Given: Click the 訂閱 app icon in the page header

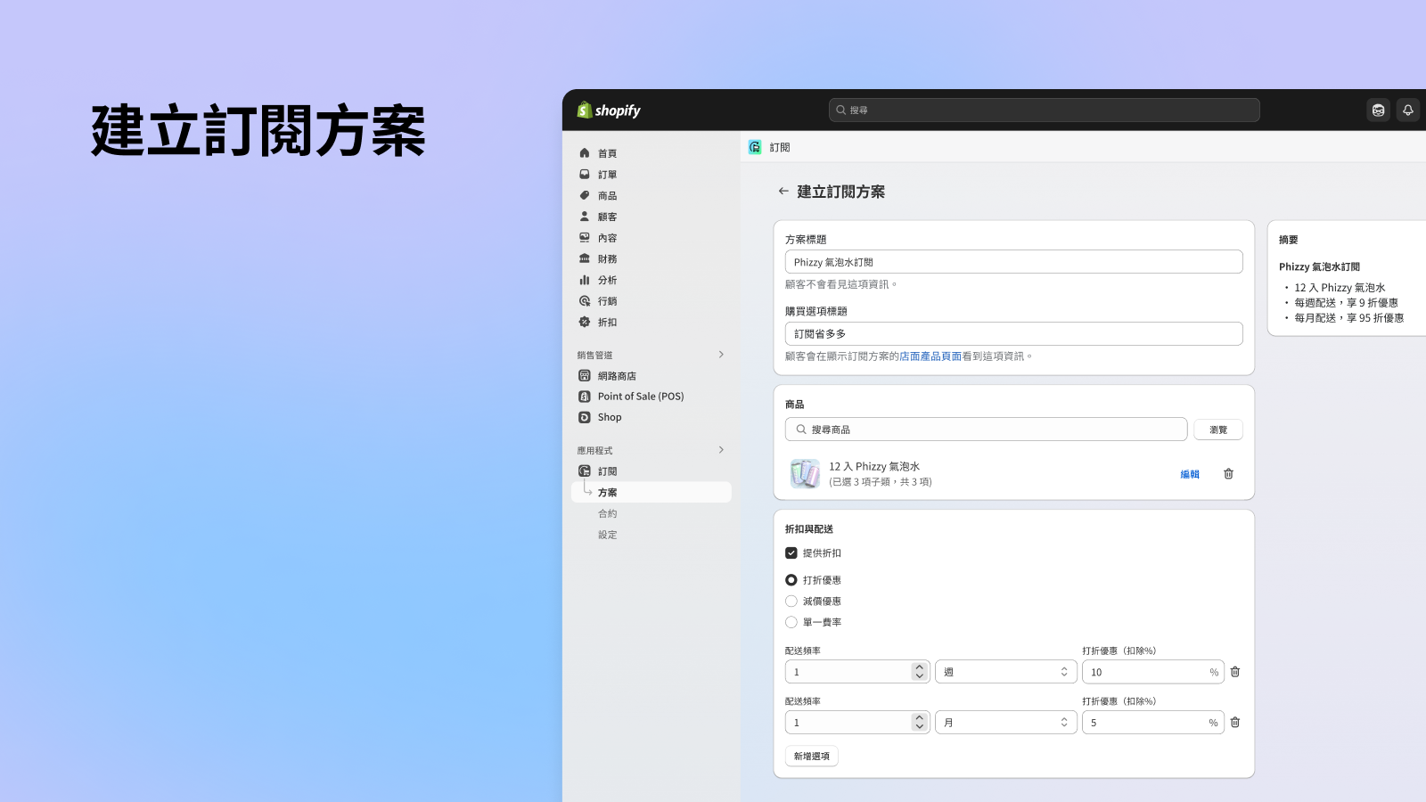Looking at the screenshot, I should pos(755,147).
